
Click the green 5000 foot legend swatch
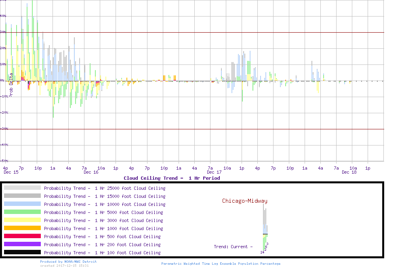click(x=22, y=212)
